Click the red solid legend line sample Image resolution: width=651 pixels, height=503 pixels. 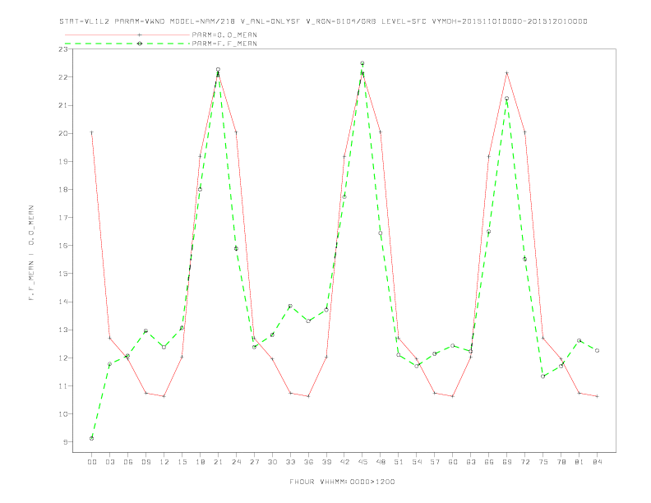click(127, 35)
